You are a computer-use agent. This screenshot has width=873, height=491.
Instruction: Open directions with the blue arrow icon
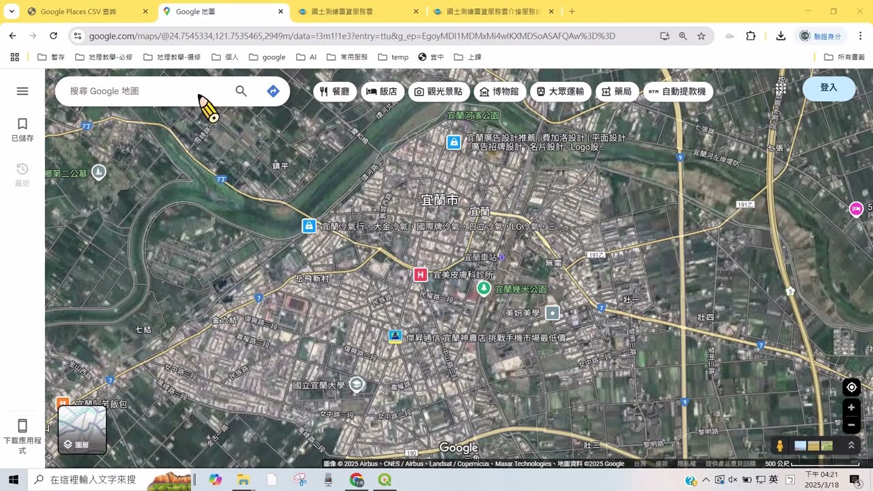click(273, 91)
